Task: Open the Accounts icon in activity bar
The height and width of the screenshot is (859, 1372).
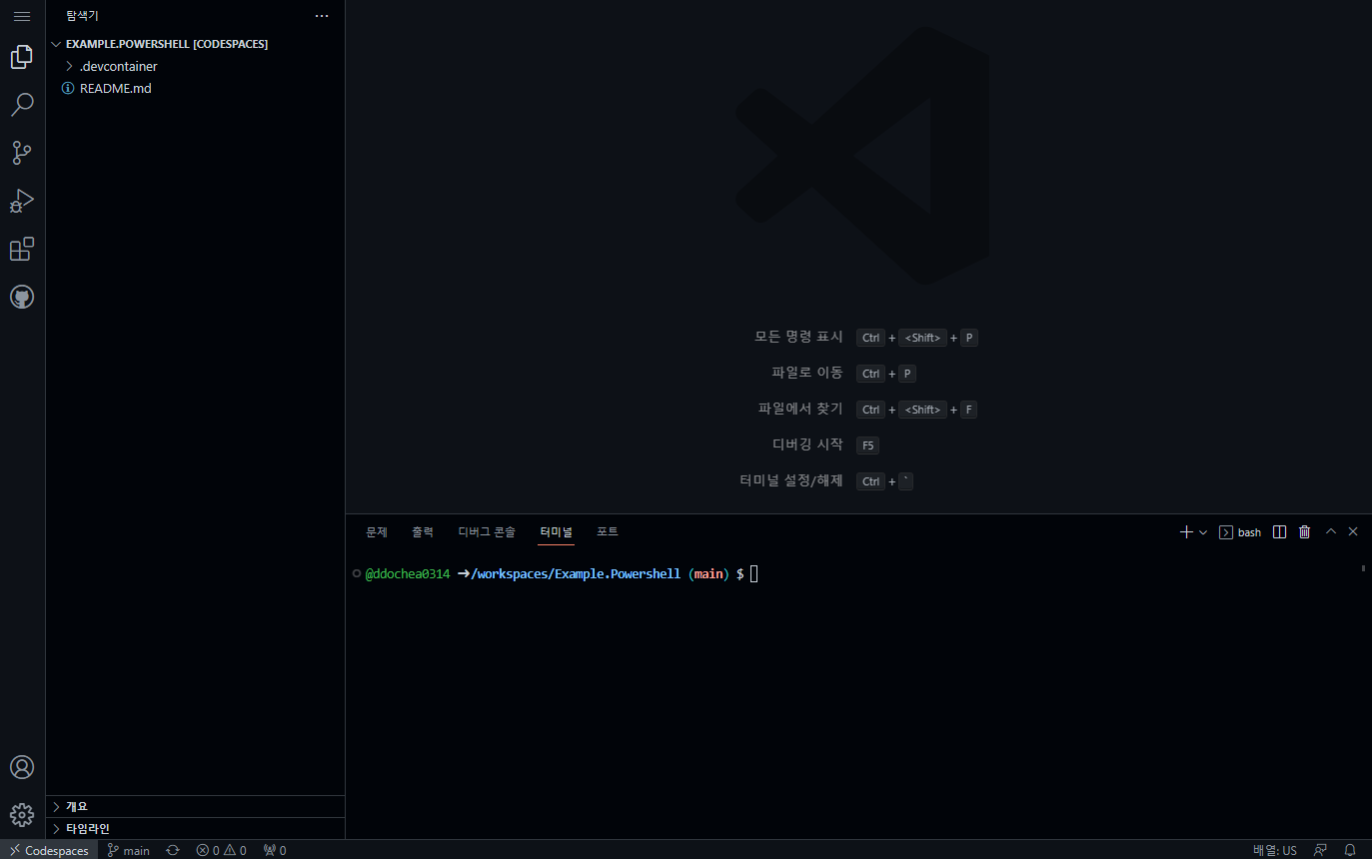Action: (x=22, y=767)
